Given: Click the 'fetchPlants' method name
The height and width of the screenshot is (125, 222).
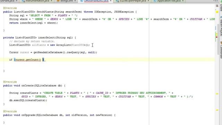Looking at the screenshot, I should coord(45,12).
